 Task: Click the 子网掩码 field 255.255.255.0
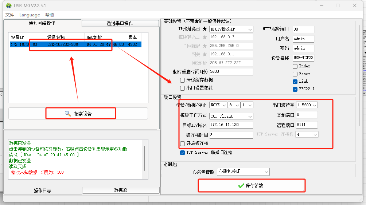(231, 46)
